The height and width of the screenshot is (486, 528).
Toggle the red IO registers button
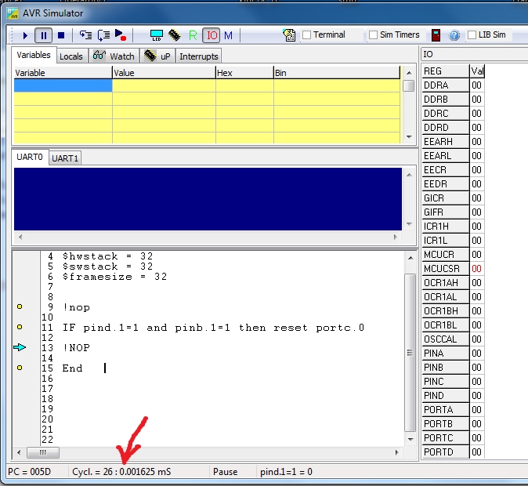(x=212, y=35)
